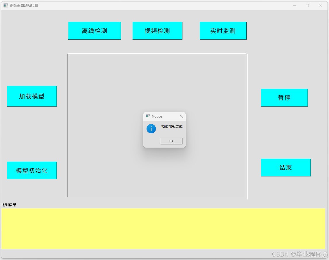Click the 模型加载完成 message text
Viewport: 329px width, 260px height.
click(x=172, y=127)
